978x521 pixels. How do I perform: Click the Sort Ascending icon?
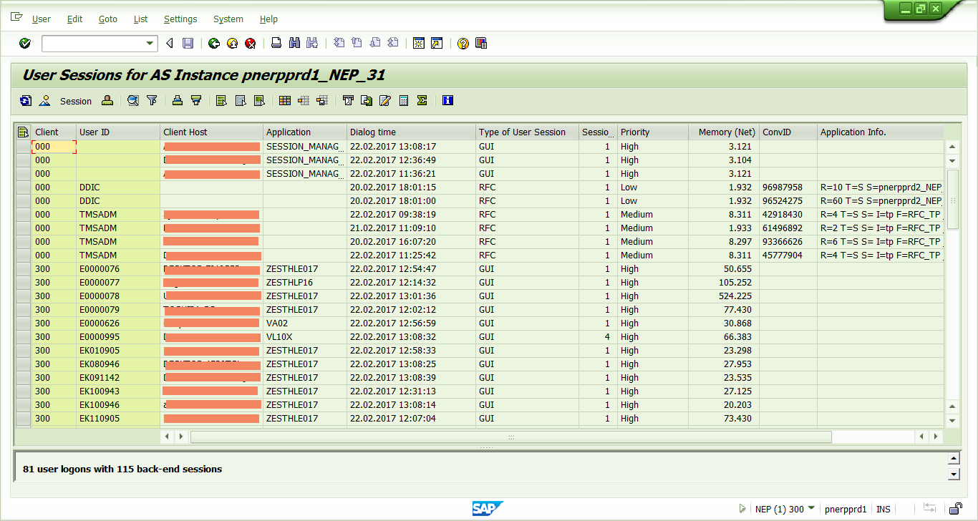[178, 100]
